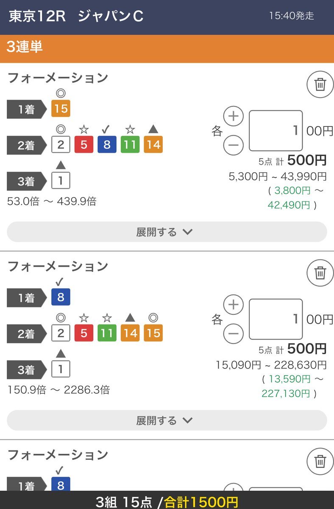Tap the total 合計1500円 summary bar
This screenshot has height=509, width=334.
pos(167,501)
